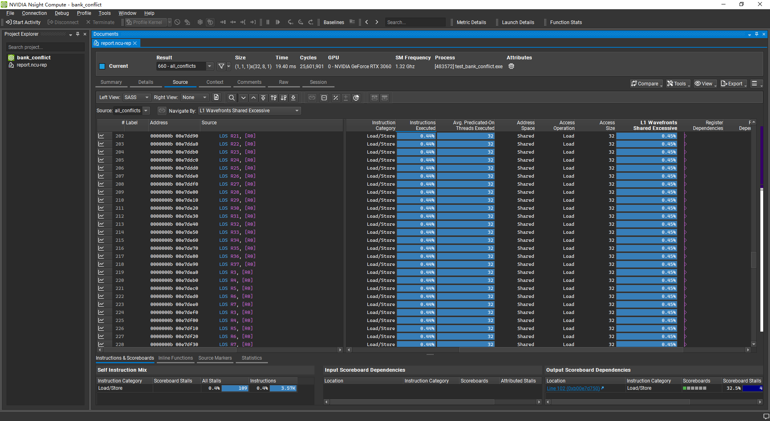
Task: Click the jump-to-maximum up-arrow icon
Action: [263, 98]
